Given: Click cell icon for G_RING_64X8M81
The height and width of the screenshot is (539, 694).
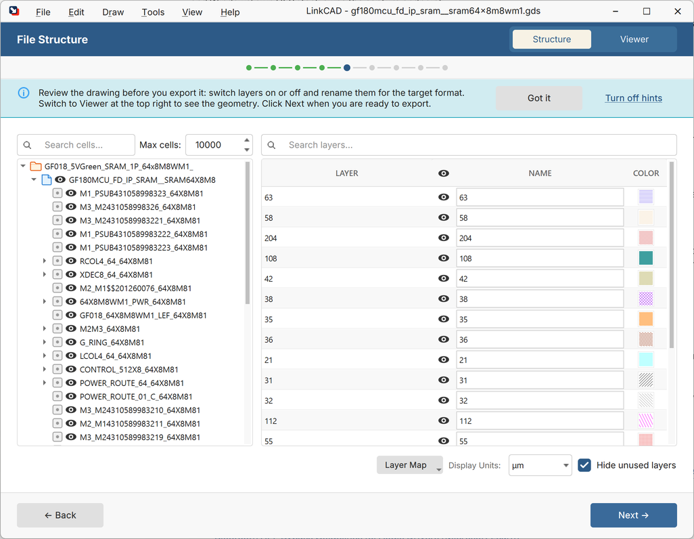Looking at the screenshot, I should tap(57, 342).
